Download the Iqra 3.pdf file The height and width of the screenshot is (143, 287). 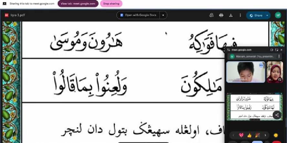coord(231,15)
